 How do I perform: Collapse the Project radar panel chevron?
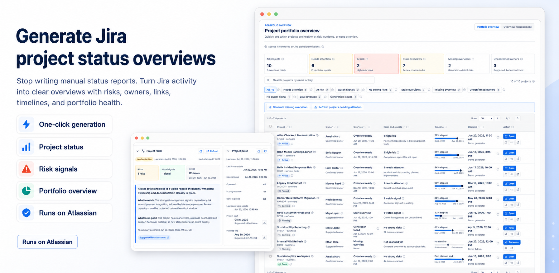(x=137, y=151)
